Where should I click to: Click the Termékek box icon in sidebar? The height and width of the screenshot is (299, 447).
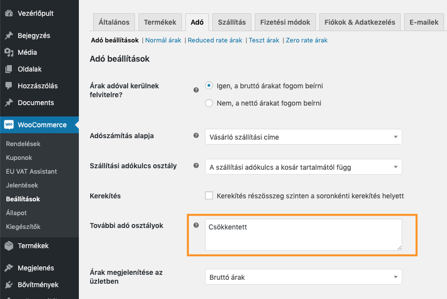[9, 246]
